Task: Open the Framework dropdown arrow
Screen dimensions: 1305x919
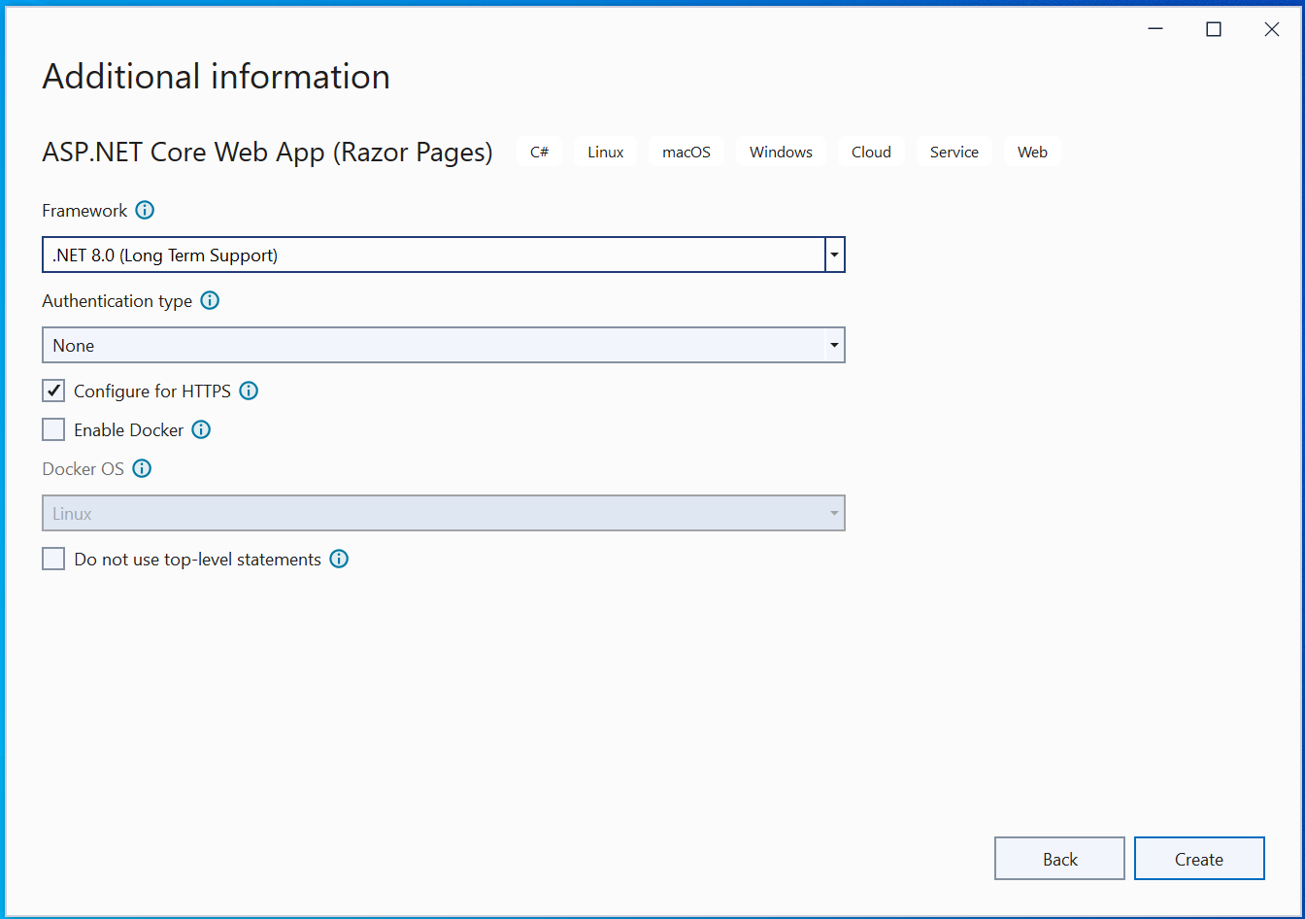Action: (x=834, y=255)
